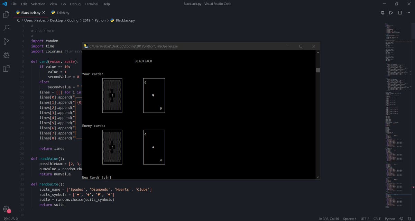
Task: Open the View menu
Action: [53, 4]
